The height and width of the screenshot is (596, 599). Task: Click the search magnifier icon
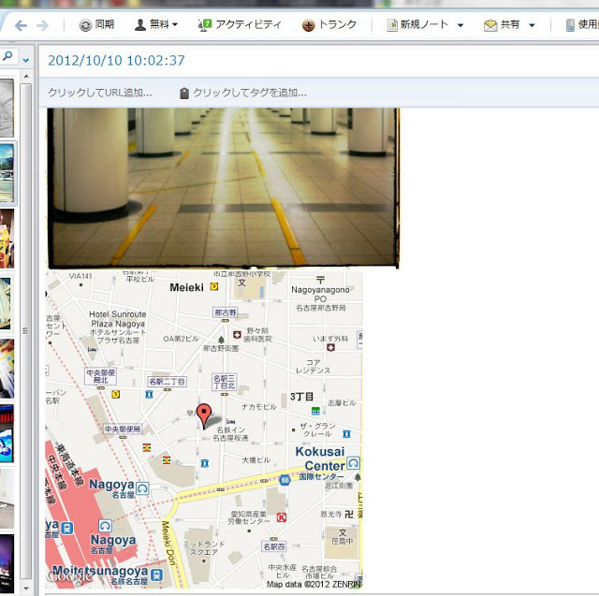coord(7,56)
